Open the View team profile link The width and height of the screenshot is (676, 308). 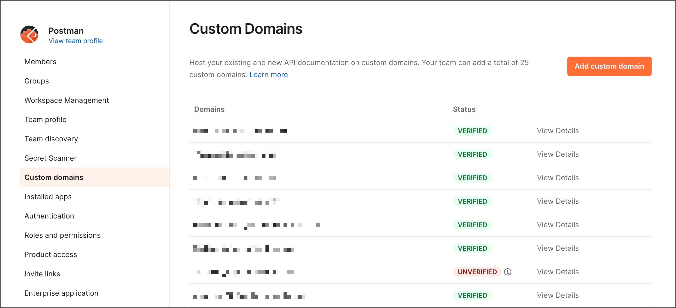[x=76, y=41]
